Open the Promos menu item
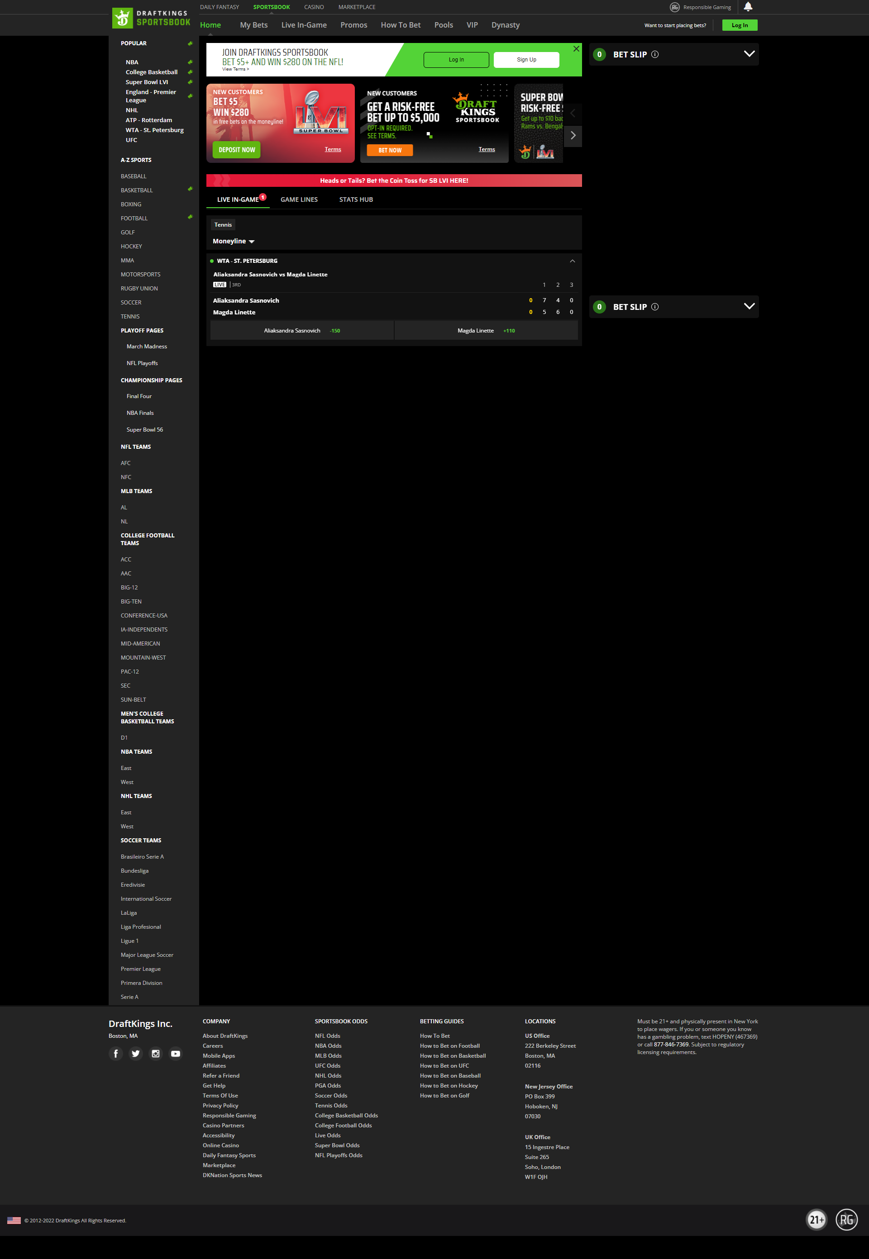Image resolution: width=869 pixels, height=1259 pixels. pyautogui.click(x=353, y=25)
